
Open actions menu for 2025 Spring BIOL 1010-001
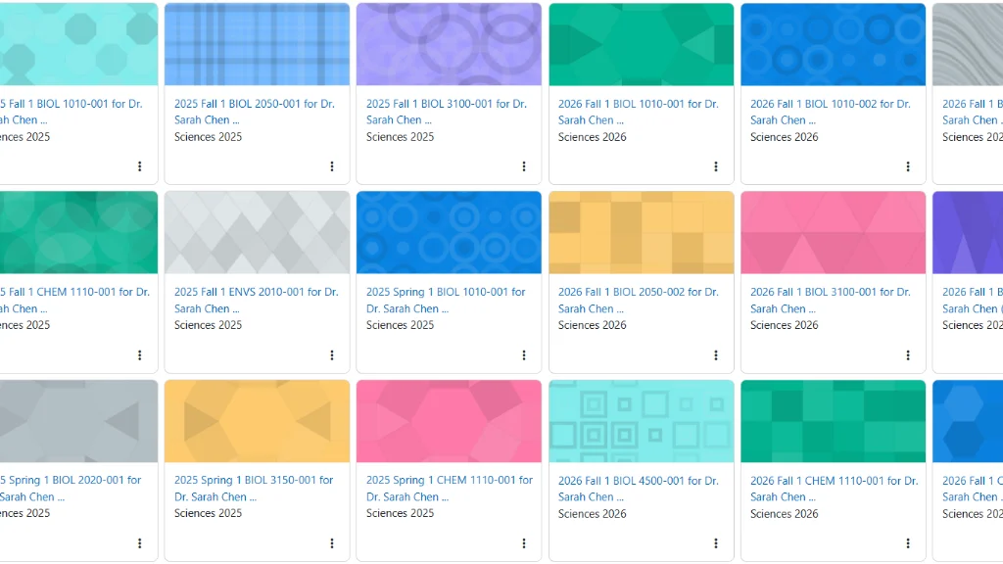click(523, 354)
